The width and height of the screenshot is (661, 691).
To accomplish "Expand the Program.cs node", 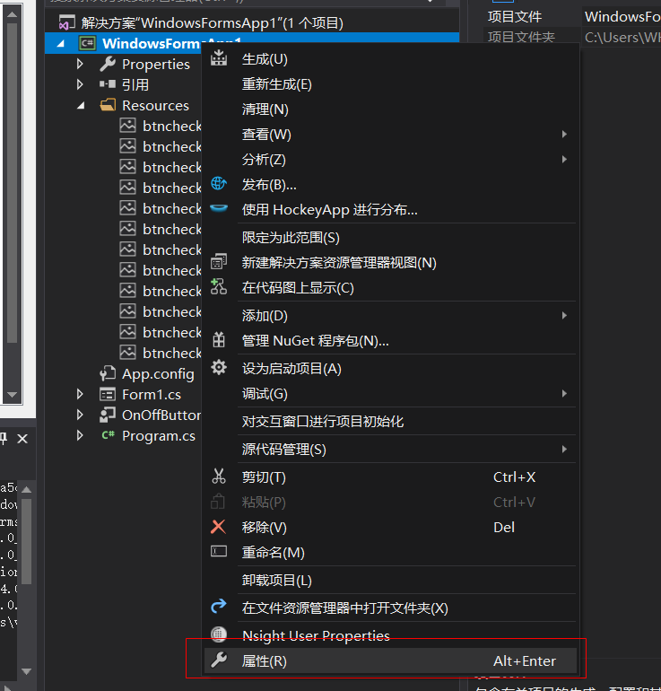I will click(80, 435).
